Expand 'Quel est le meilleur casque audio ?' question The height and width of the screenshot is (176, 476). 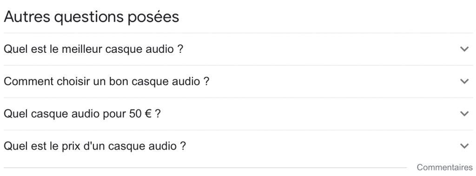238,49
